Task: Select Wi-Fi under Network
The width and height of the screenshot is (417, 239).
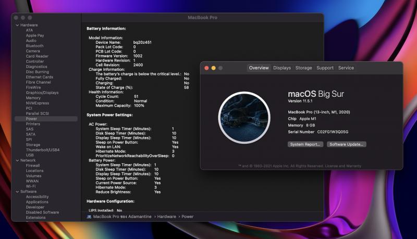Action: point(31,186)
